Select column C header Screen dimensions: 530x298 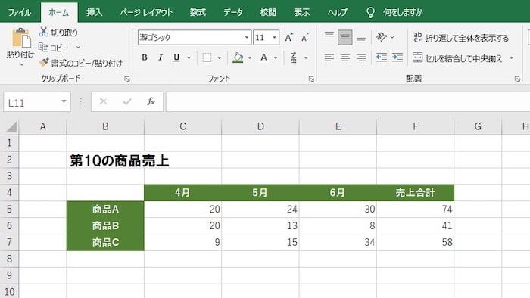click(183, 126)
